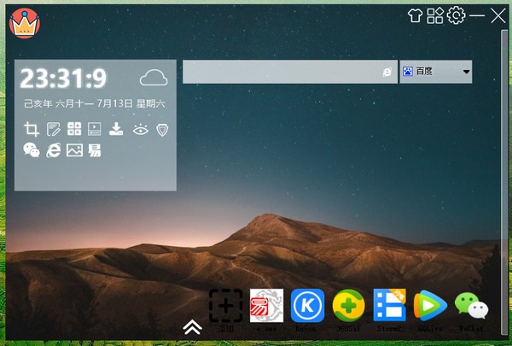Click the IE icon inside search bar

(x=387, y=73)
